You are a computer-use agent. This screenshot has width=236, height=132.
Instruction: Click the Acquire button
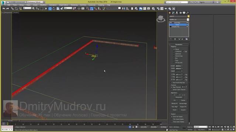[x=183, y=110]
